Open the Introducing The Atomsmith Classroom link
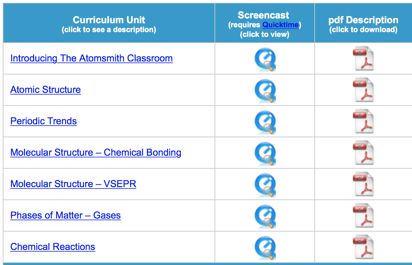 coord(91,58)
